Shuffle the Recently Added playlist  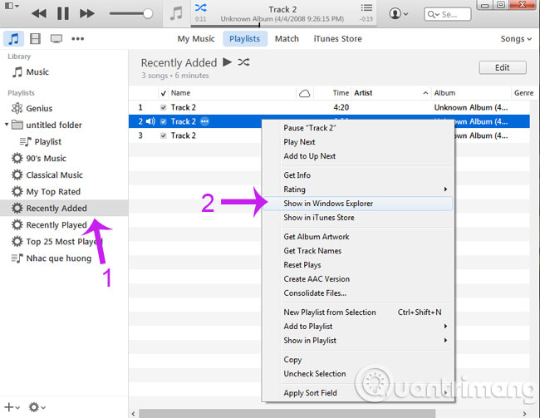[x=243, y=62]
